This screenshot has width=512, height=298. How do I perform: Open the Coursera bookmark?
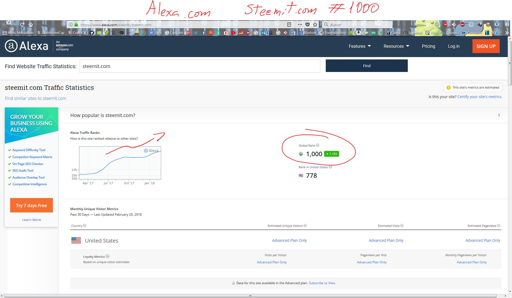[x=450, y=33]
